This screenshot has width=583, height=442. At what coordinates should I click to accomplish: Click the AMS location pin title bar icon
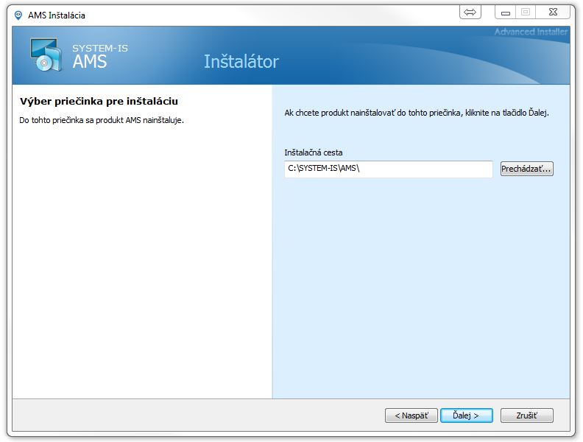(x=18, y=15)
